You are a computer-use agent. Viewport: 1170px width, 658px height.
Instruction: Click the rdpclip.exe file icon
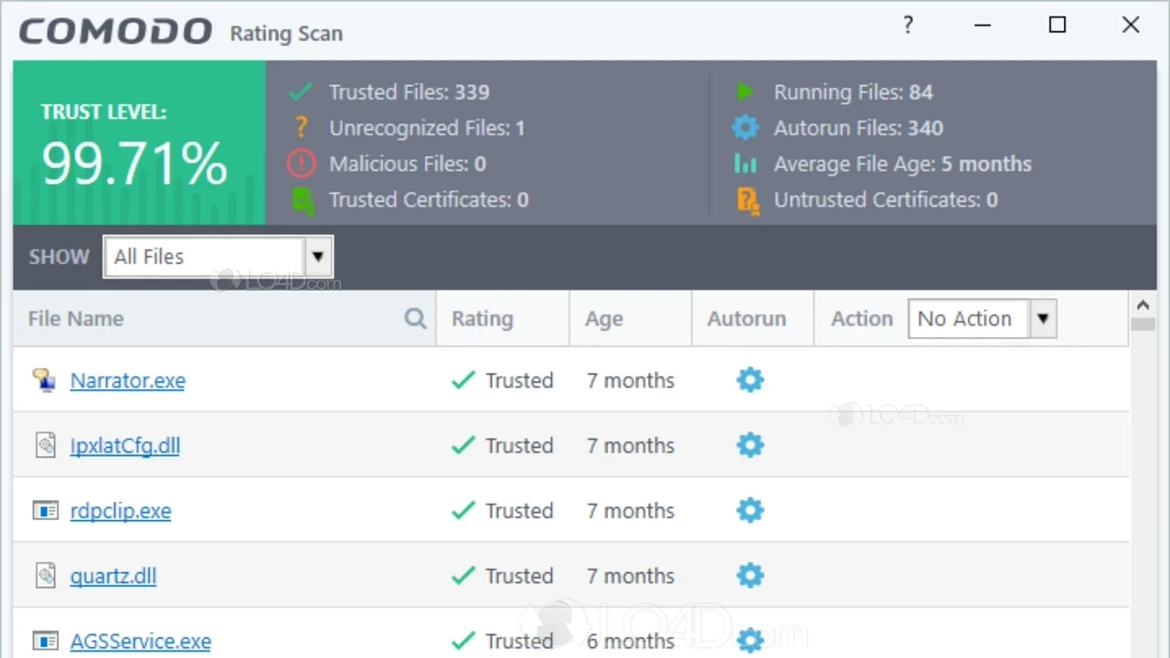click(x=45, y=510)
